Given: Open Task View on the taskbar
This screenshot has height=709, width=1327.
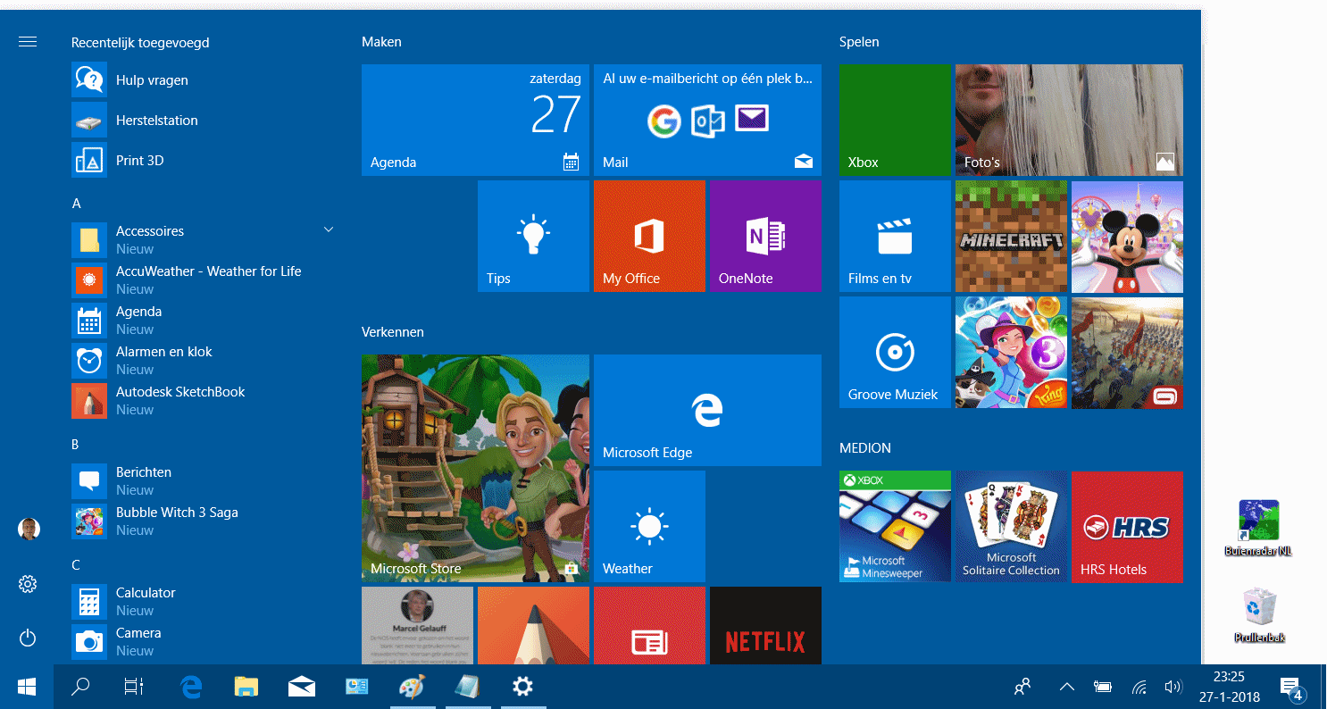Looking at the screenshot, I should coord(134,687).
